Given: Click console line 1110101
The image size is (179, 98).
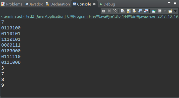Looking at the screenshot, I should pos(11,39).
